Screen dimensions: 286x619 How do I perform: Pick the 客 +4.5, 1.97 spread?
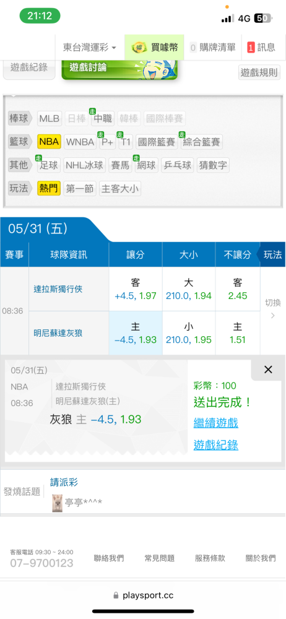point(136,289)
